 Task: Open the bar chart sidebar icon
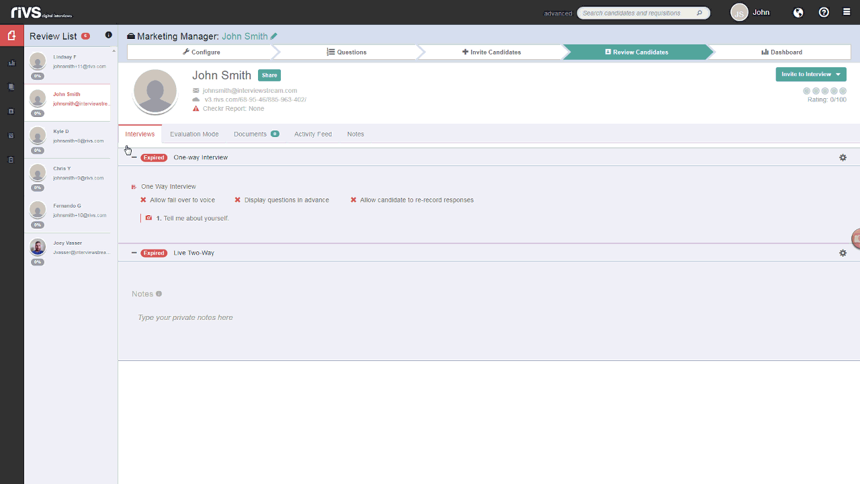point(11,63)
